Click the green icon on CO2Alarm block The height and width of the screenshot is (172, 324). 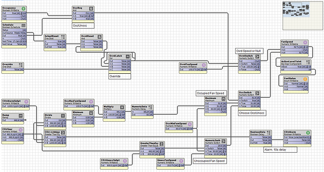308,133
